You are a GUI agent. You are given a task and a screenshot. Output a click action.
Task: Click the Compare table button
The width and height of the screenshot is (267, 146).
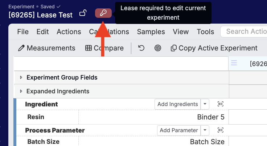104,48
